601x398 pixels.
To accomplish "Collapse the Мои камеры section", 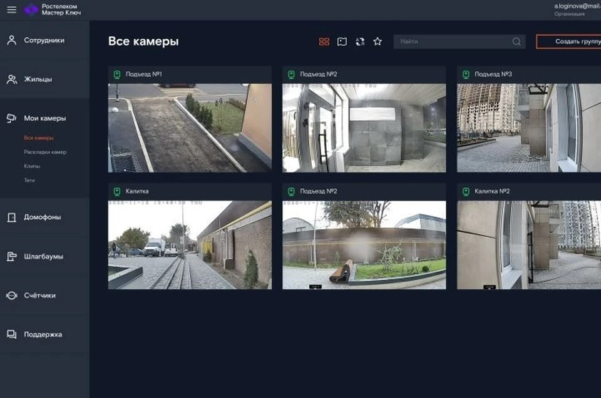I will (45, 118).
